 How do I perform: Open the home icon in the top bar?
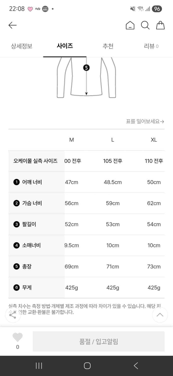[x=130, y=25]
